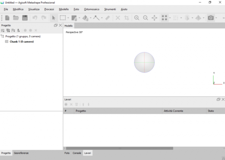The height and width of the screenshot is (160, 225).
Task: Float the Progetto panel with undock icon
Action: pos(56,25)
